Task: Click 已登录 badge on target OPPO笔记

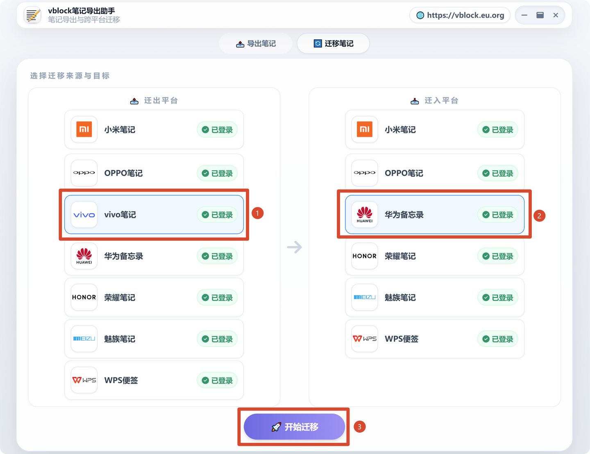Action: coord(498,173)
